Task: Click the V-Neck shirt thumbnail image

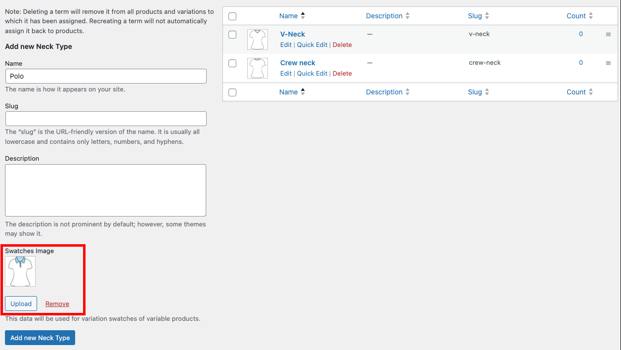Action: (257, 39)
